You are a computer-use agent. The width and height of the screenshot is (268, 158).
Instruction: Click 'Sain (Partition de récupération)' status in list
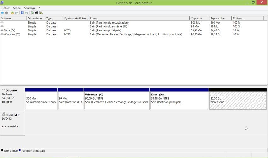coord(109,23)
